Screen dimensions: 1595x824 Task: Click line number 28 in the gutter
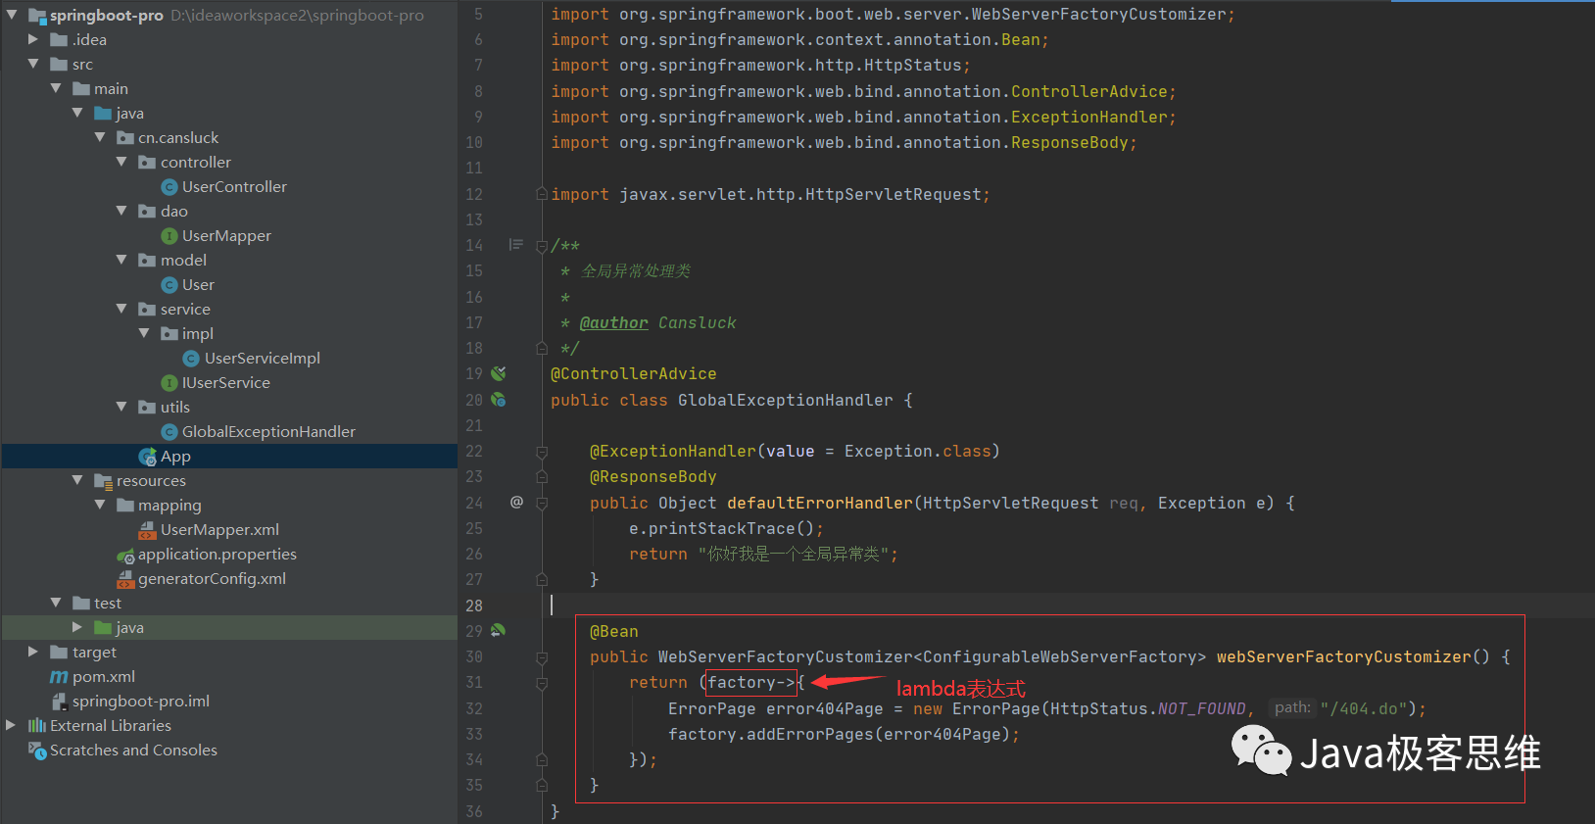pos(474,606)
